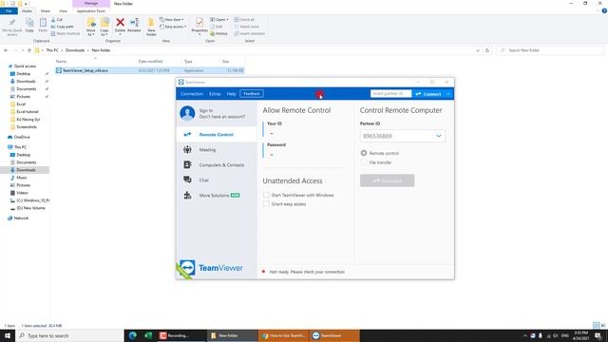Open the dropdown arrow beside toolbar Connect button

click(x=447, y=94)
